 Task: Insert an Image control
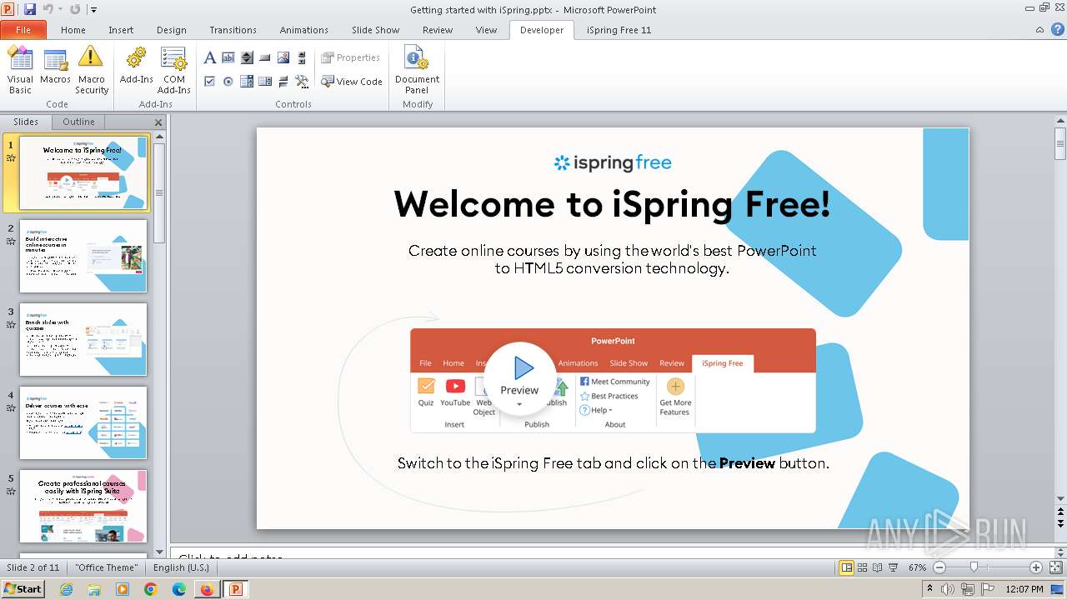coord(283,57)
